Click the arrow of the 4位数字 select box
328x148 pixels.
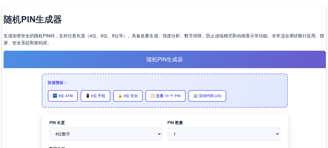pyautogui.click(x=160, y=134)
